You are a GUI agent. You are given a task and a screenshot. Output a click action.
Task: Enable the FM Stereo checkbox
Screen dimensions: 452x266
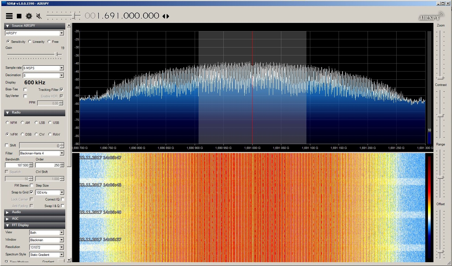click(x=31, y=186)
